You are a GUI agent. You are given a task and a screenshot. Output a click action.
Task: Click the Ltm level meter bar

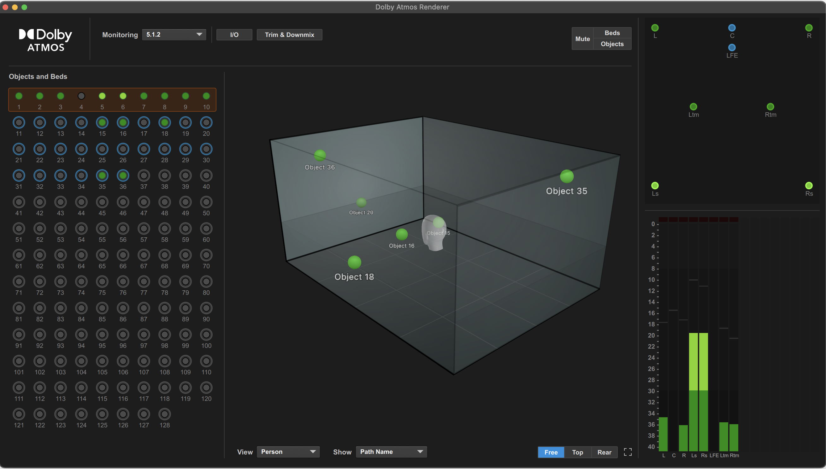pyautogui.click(x=724, y=437)
